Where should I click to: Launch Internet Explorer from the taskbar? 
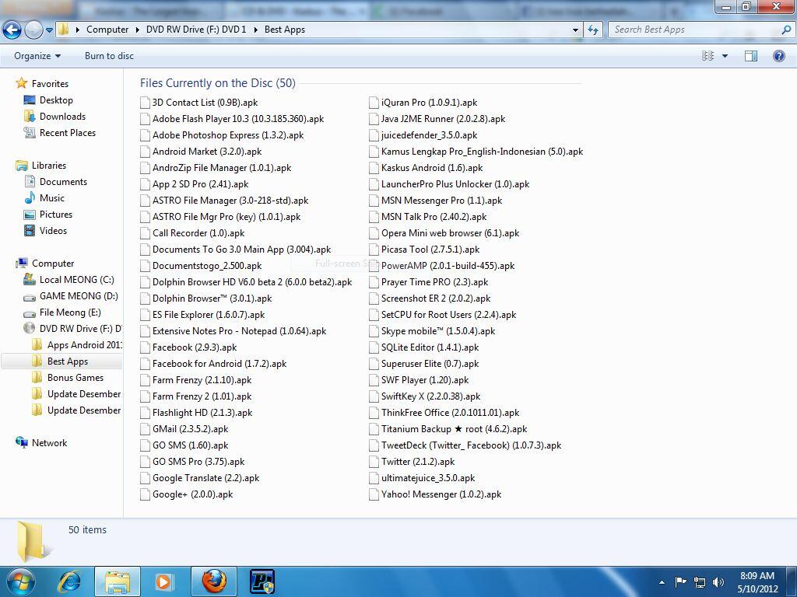[x=69, y=581]
